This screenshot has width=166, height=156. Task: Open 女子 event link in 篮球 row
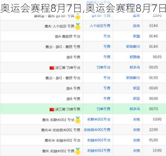(107, 36)
